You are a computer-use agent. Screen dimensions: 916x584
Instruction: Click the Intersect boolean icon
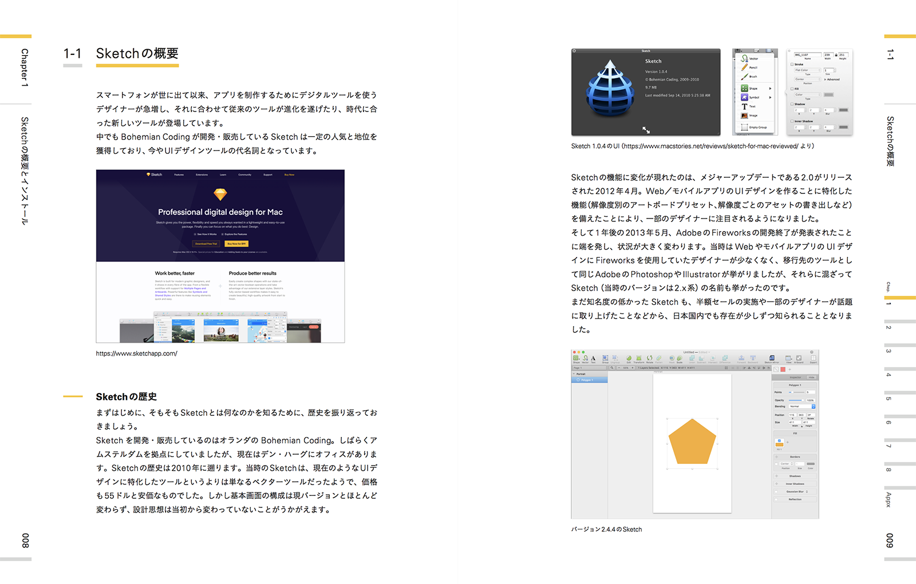tap(713, 358)
